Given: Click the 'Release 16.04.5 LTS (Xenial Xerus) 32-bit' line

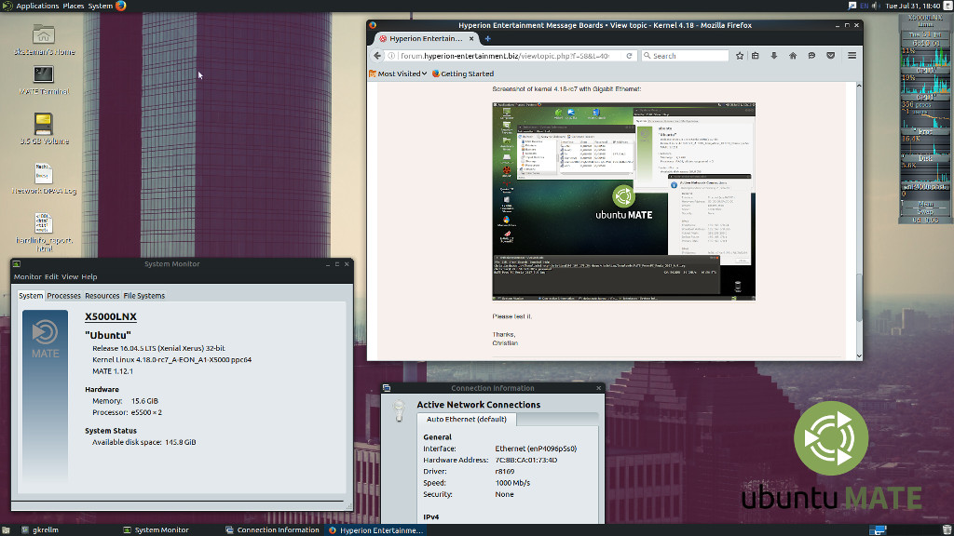Looking at the screenshot, I should 158,348.
